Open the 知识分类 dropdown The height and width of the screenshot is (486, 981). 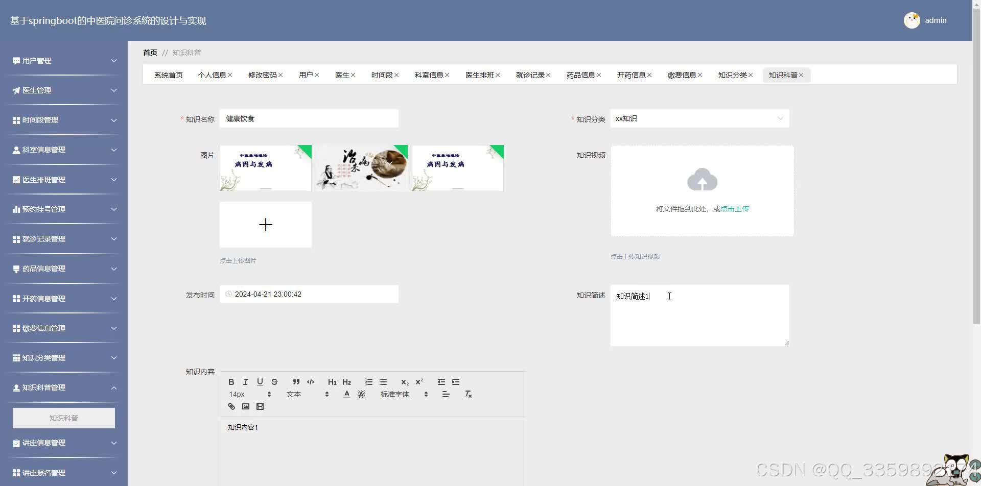[x=699, y=118]
